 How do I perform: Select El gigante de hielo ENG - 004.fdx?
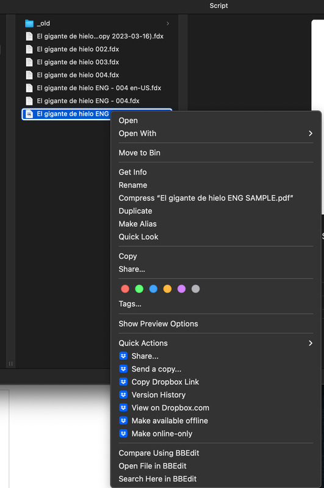click(88, 101)
